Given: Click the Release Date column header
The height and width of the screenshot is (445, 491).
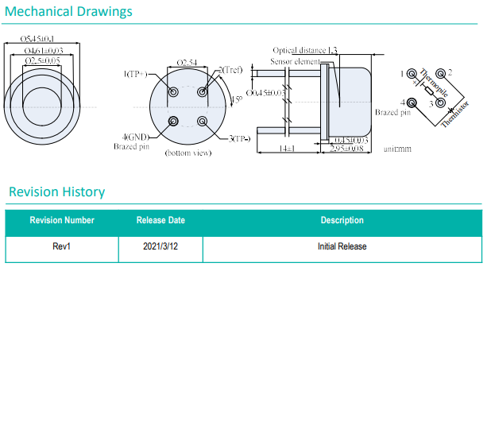Looking at the screenshot, I should [x=160, y=221].
